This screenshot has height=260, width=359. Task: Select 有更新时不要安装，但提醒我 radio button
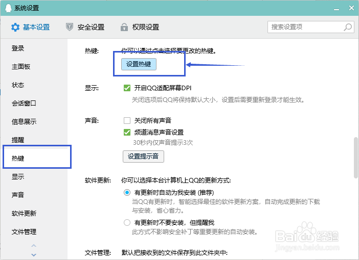(127, 222)
